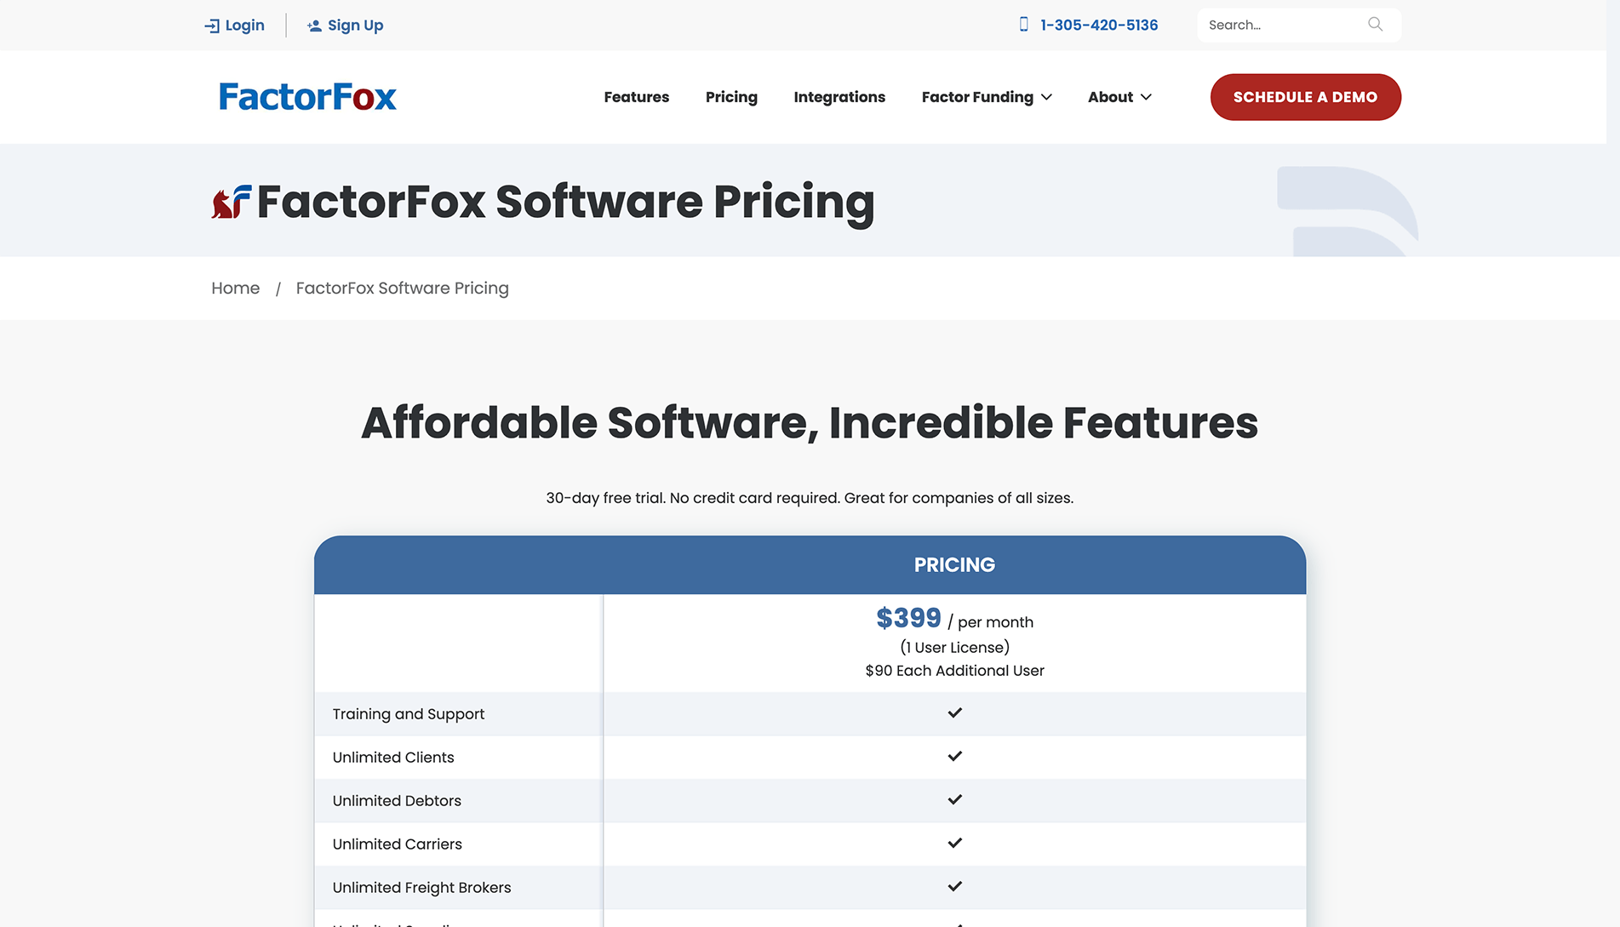Click the Schedule a Demo button
The height and width of the screenshot is (927, 1620).
click(1305, 97)
